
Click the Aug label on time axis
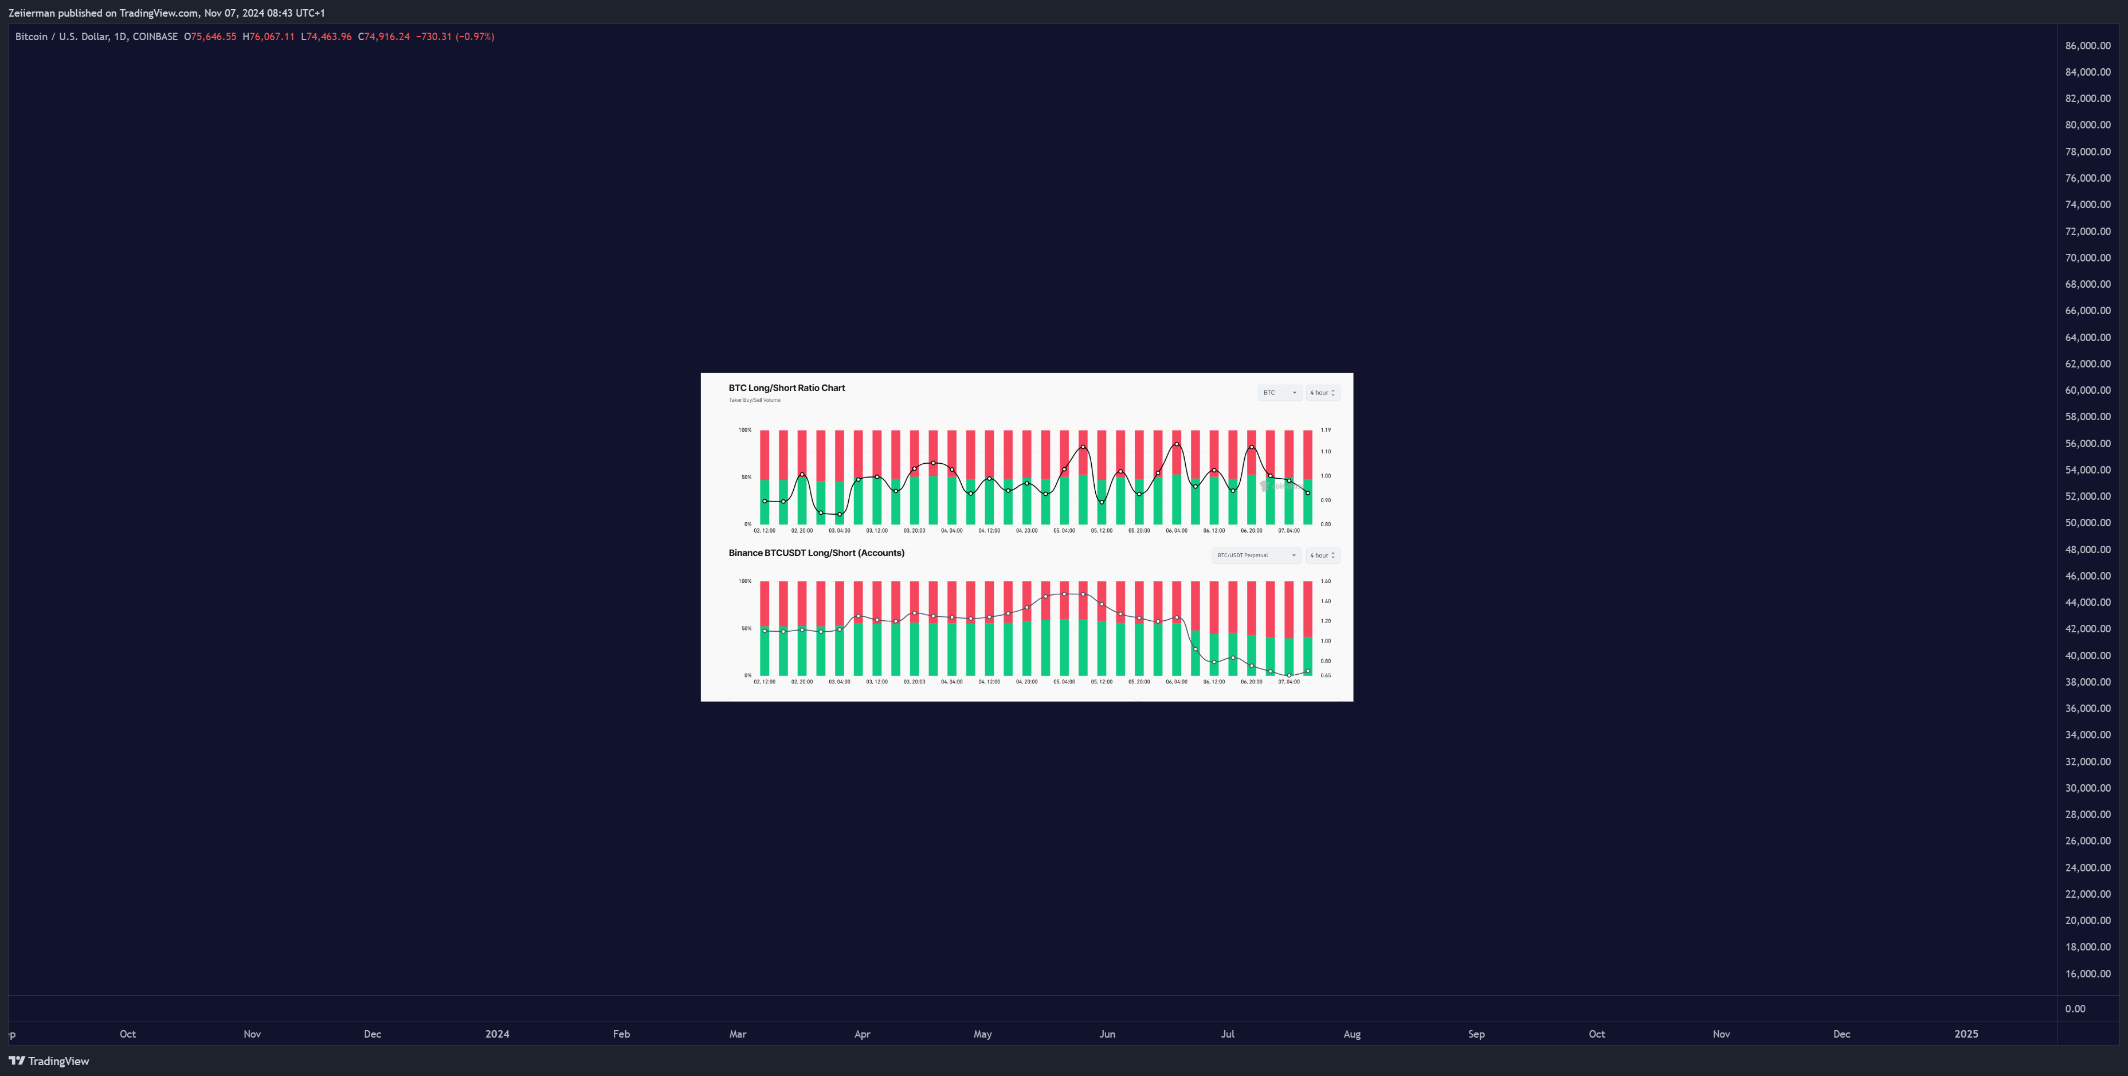click(1351, 1034)
